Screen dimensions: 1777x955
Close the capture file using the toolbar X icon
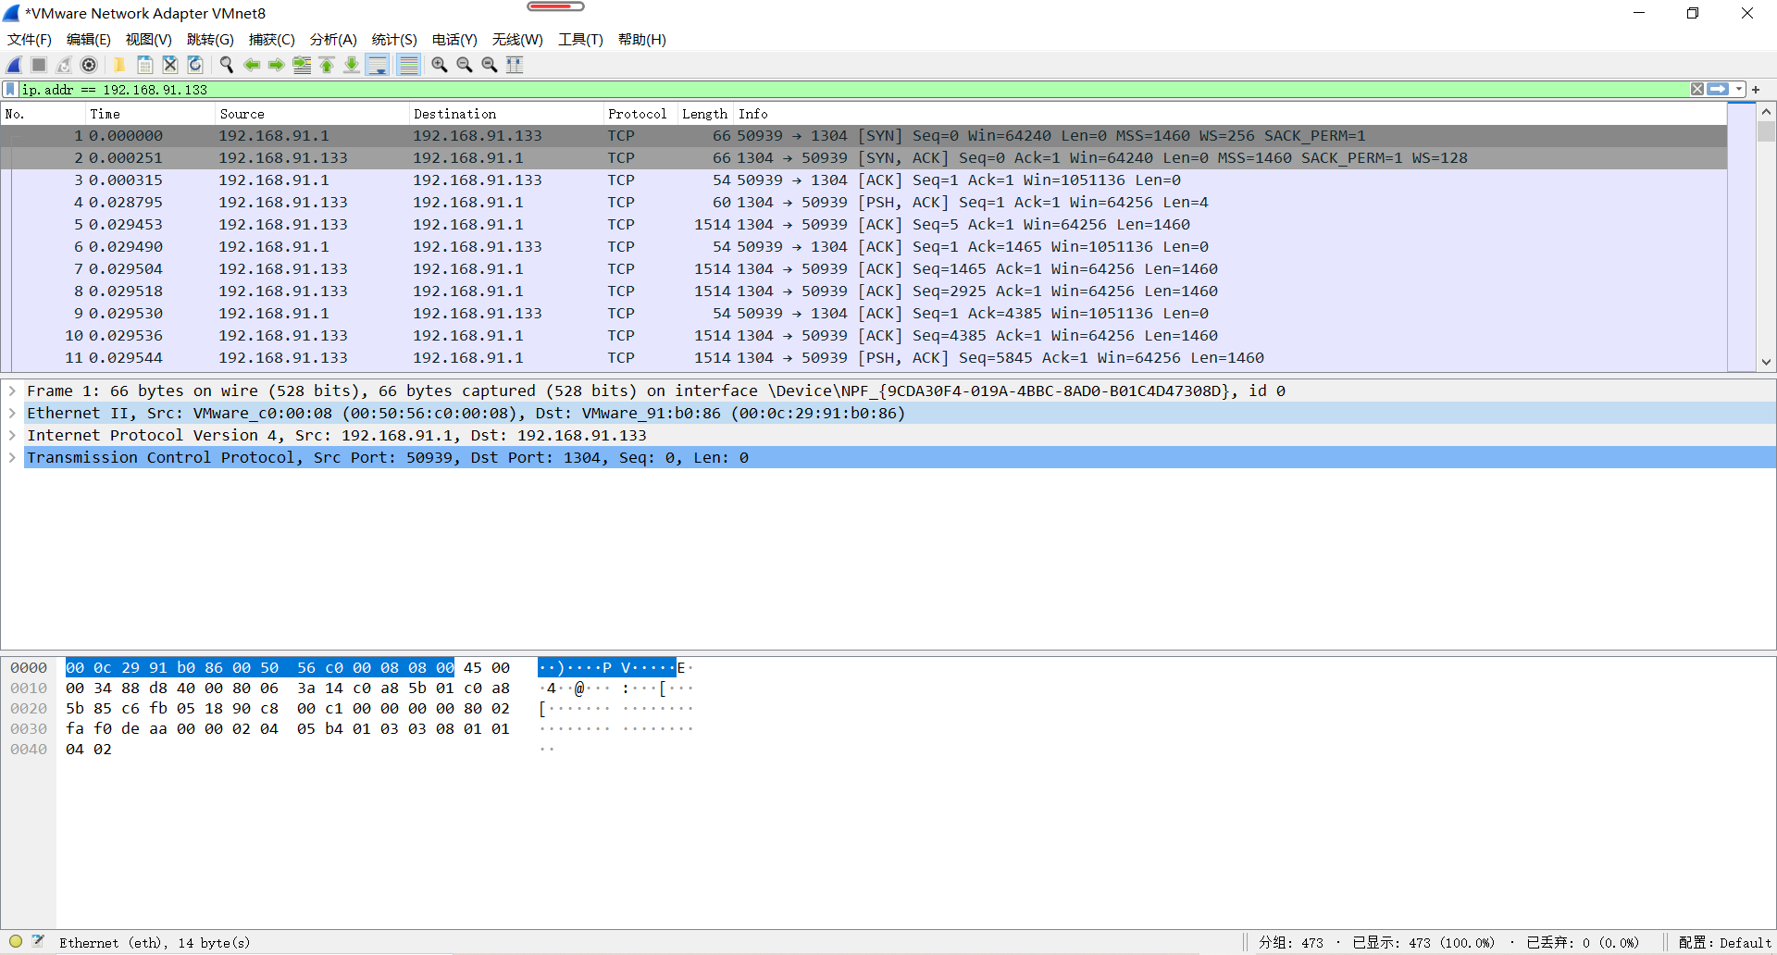[x=170, y=65]
